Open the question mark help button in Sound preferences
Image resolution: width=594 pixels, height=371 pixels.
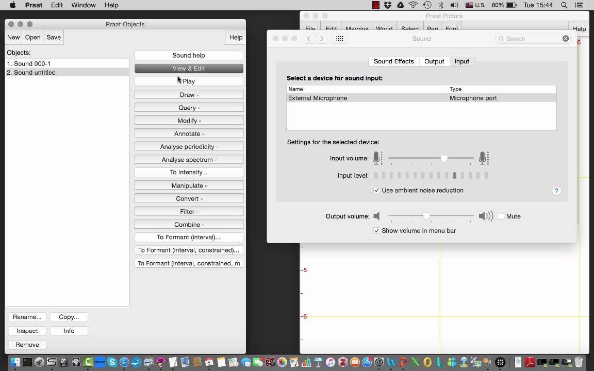click(556, 191)
